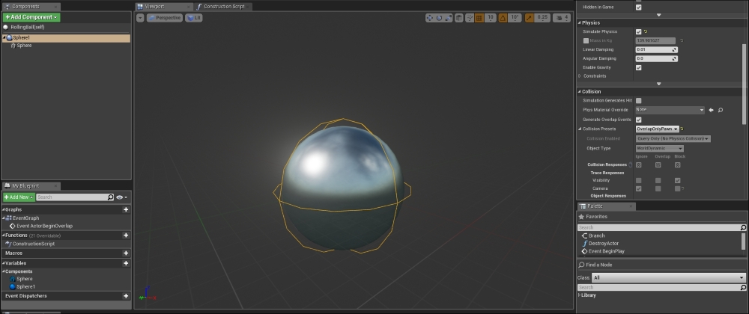Click the plus icon beside Macros
This screenshot has width=749, height=314.
(126, 253)
